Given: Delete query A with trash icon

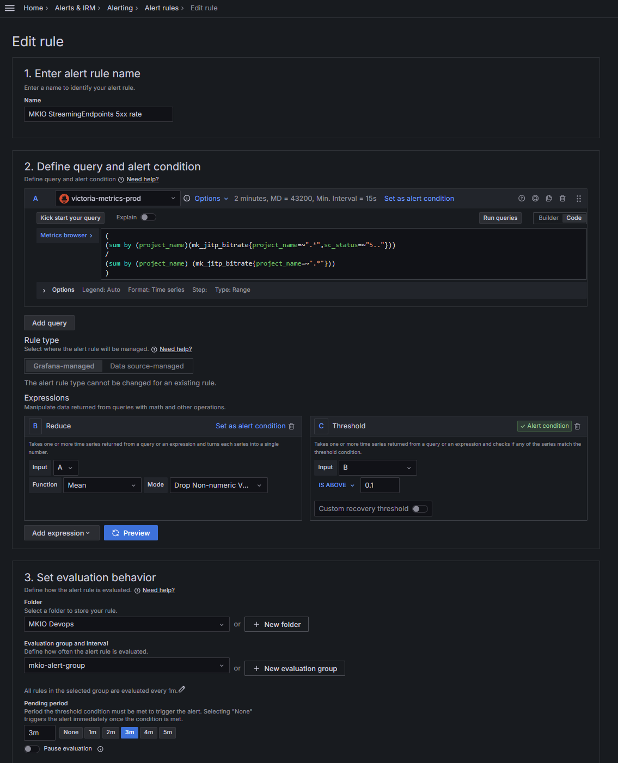Looking at the screenshot, I should point(562,199).
